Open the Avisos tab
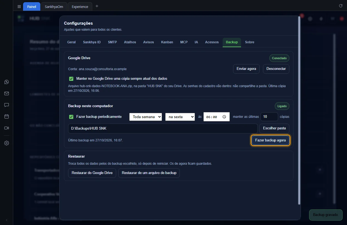 pyautogui.click(x=149, y=42)
